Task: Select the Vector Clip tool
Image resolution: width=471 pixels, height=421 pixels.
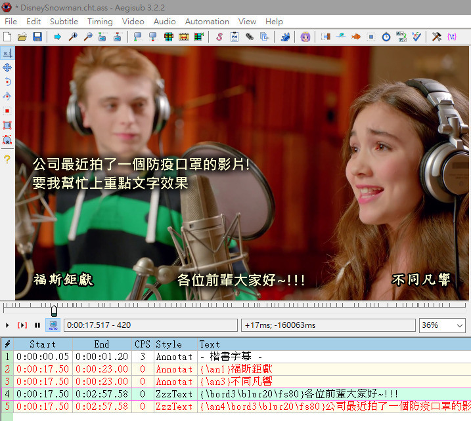Action: (7, 140)
